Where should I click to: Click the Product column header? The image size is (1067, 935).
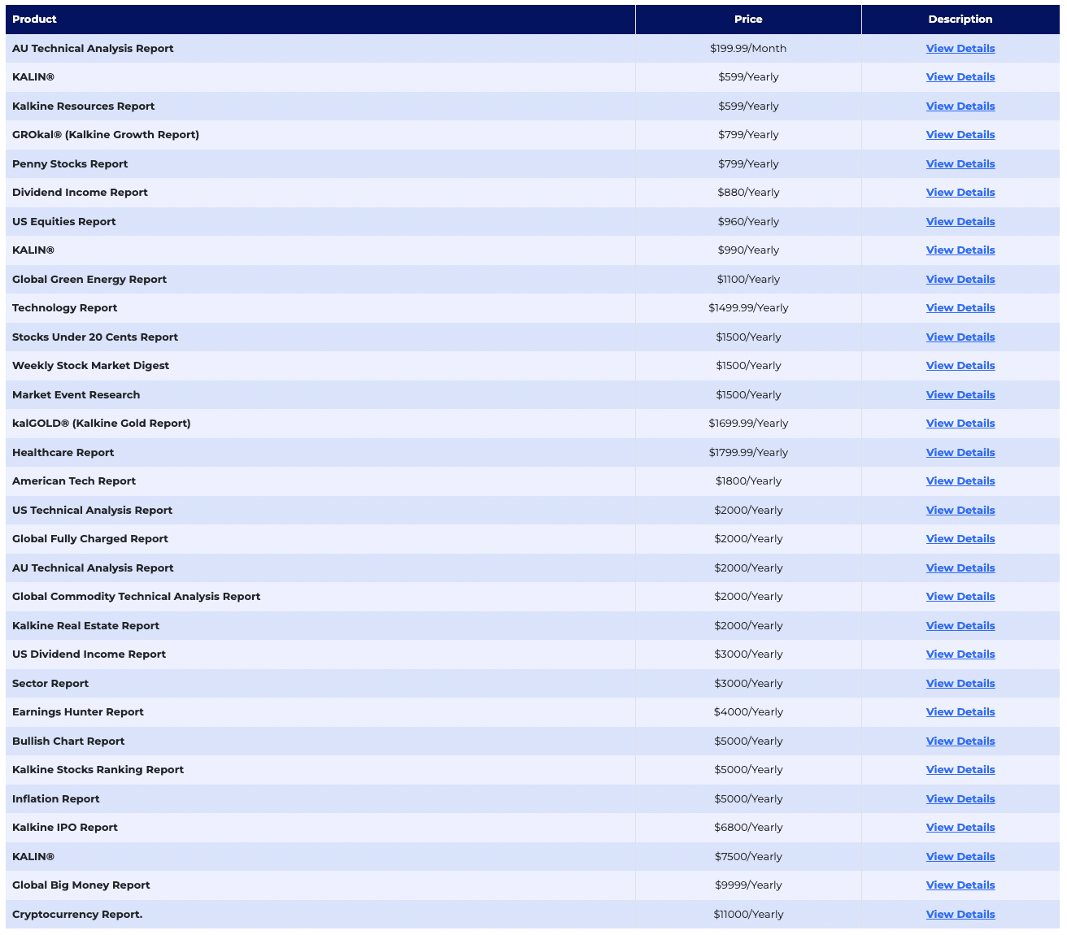click(x=320, y=20)
